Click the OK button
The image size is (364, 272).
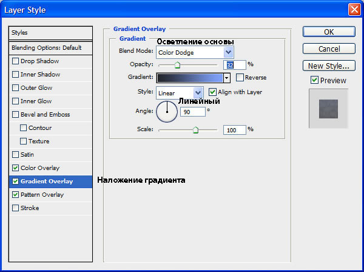329,32
